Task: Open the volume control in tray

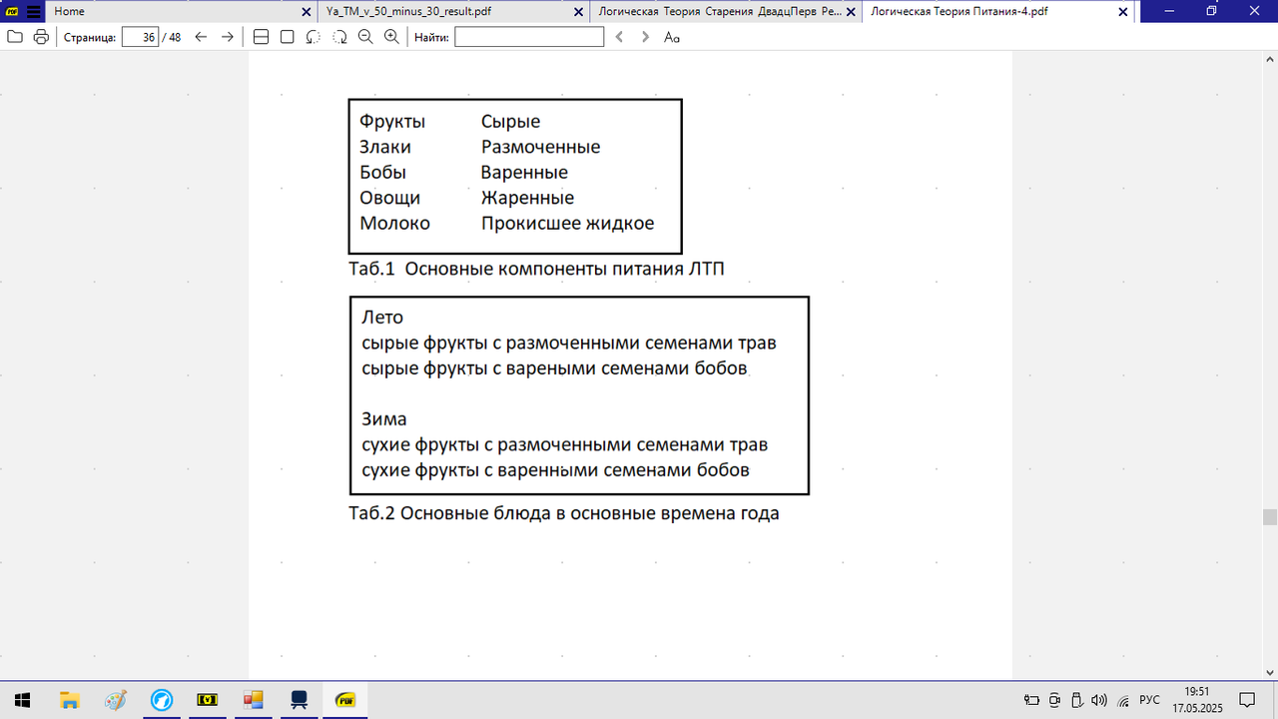Action: (1099, 700)
